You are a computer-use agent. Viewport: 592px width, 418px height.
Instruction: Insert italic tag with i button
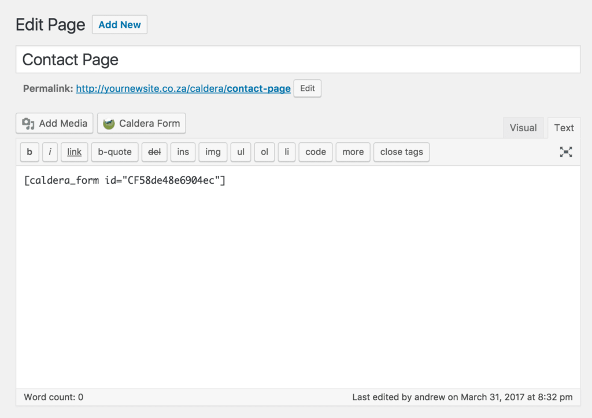(x=50, y=152)
